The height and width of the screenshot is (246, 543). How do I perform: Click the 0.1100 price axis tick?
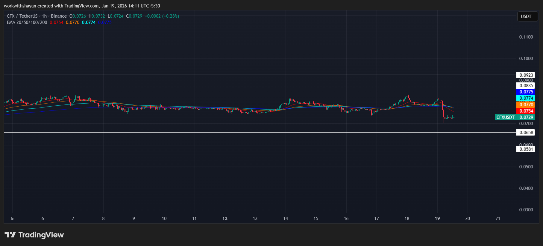pyautogui.click(x=526, y=37)
